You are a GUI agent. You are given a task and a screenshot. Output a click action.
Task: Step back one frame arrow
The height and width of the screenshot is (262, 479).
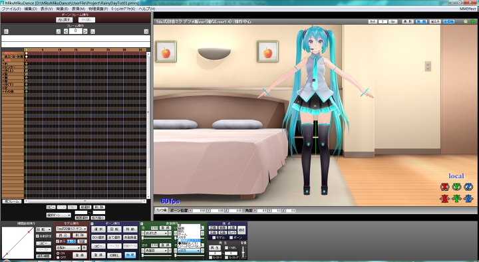coord(66,31)
